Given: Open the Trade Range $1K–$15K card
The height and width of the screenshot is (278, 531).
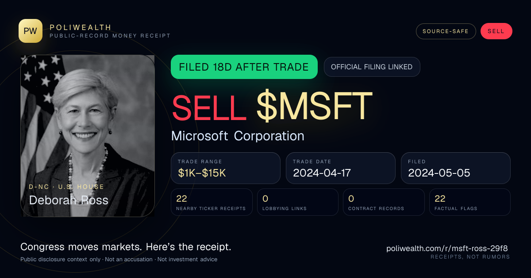Looking at the screenshot, I should pyautogui.click(x=226, y=168).
